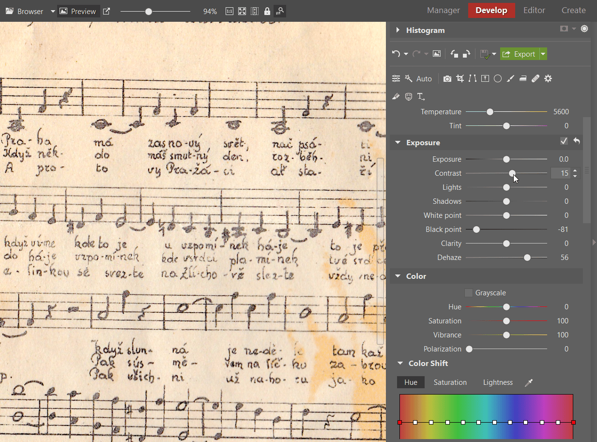The height and width of the screenshot is (442, 597).
Task: Rotate the image left
Action: pos(454,53)
